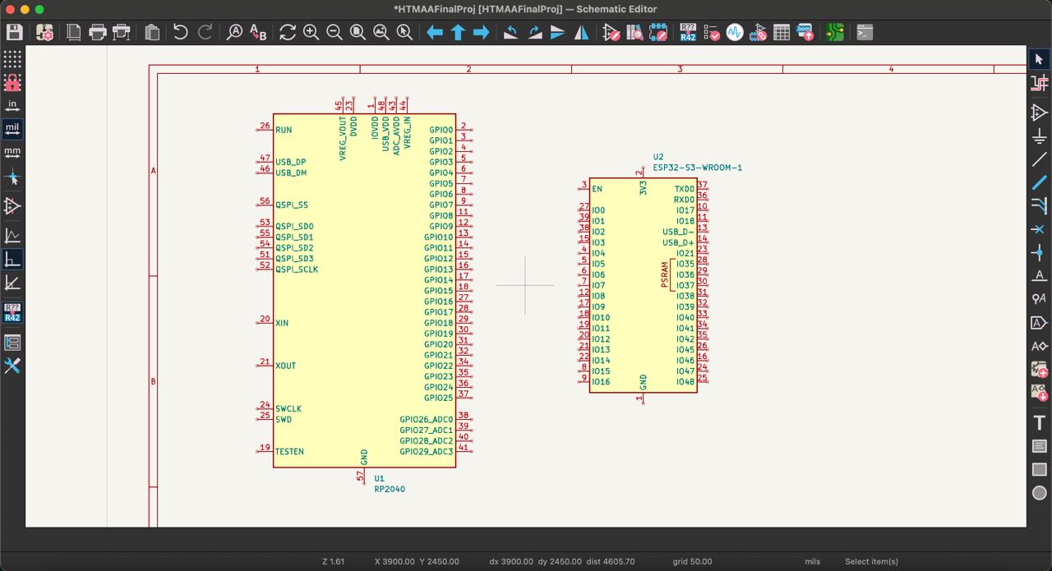The height and width of the screenshot is (571, 1052).
Task: Select the Add Text tool
Action: click(1040, 423)
